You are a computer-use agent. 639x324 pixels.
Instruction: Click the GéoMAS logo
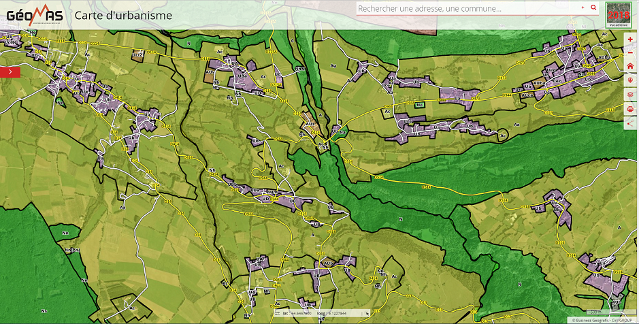click(x=35, y=16)
